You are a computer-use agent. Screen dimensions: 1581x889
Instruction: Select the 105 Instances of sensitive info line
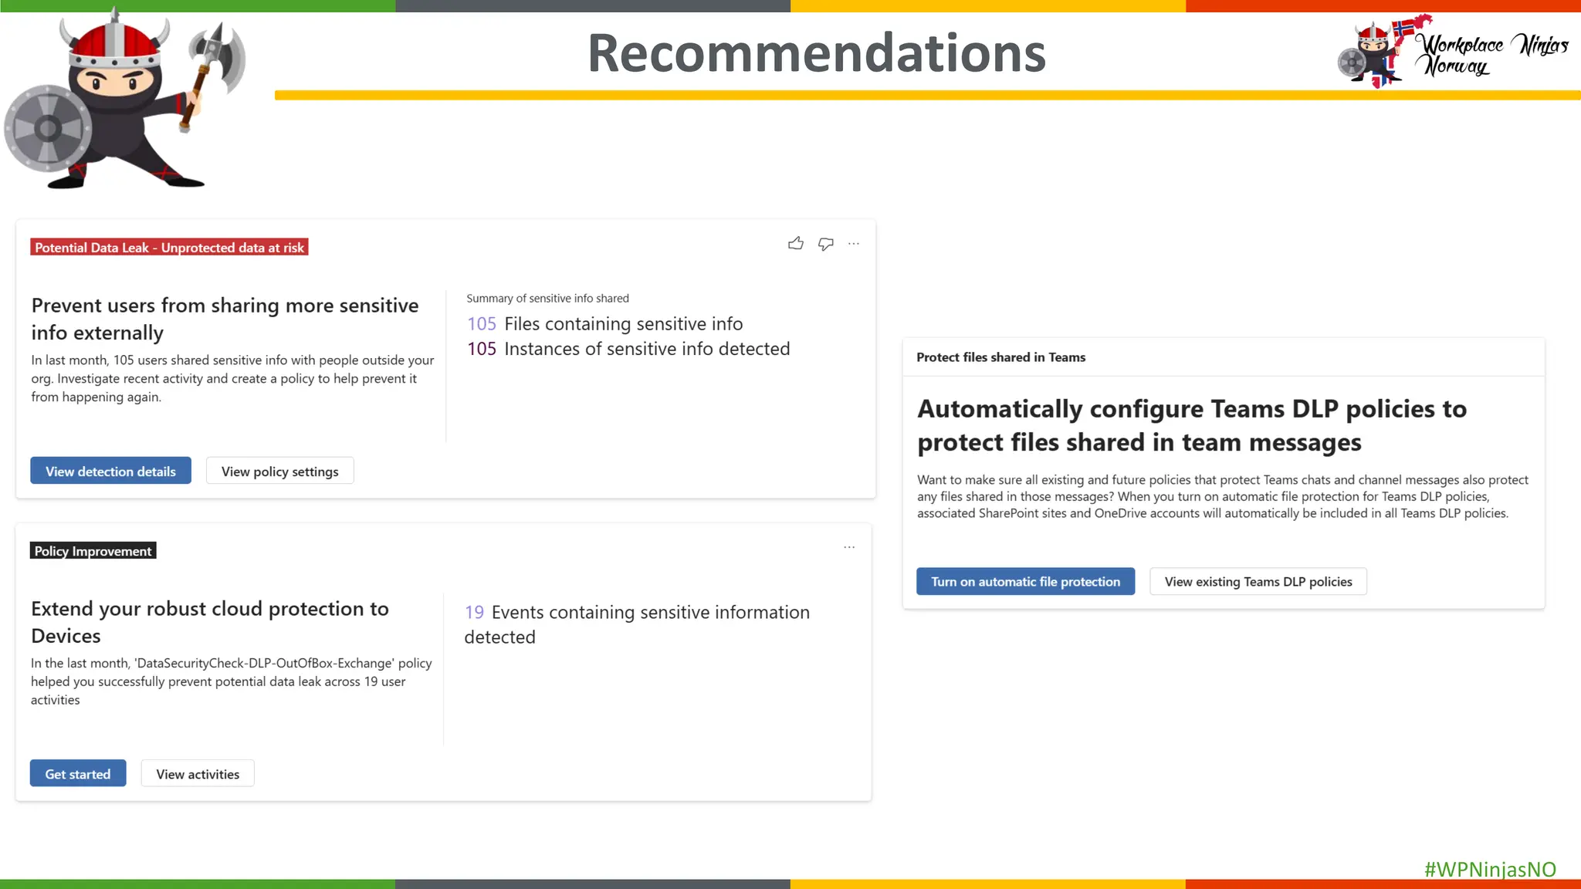628,349
